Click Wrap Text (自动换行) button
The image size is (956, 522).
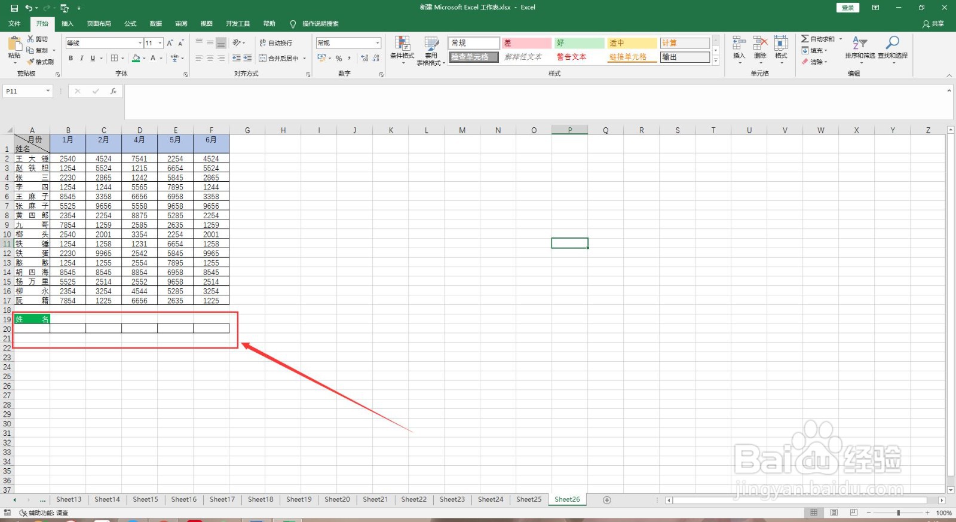[x=276, y=42]
